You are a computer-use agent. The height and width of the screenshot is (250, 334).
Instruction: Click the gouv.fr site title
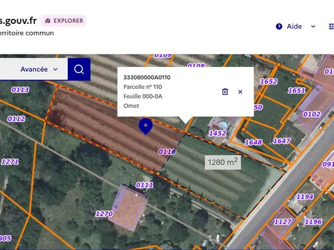click(18, 21)
